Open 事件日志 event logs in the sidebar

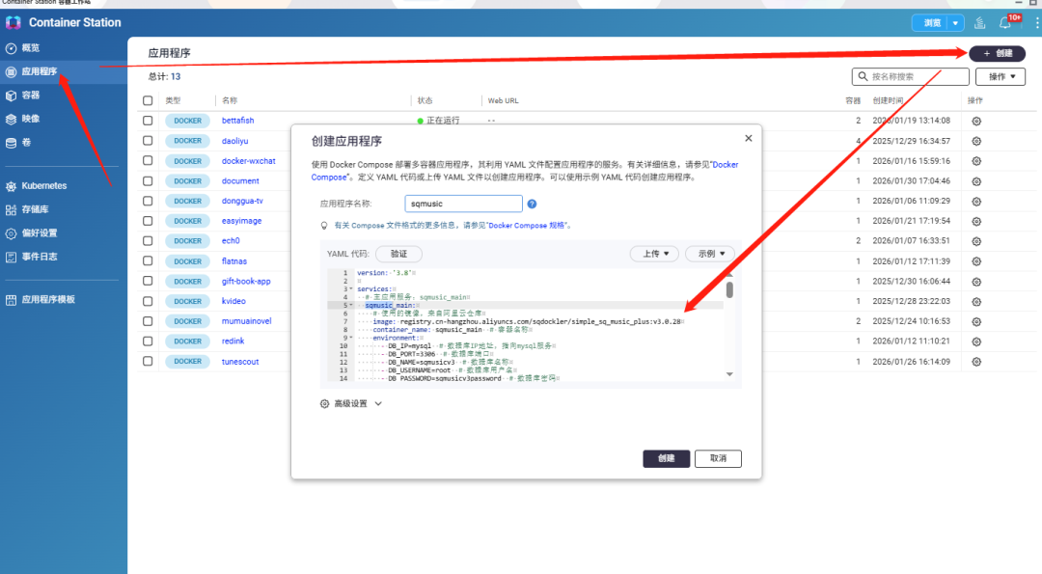pyautogui.click(x=39, y=257)
